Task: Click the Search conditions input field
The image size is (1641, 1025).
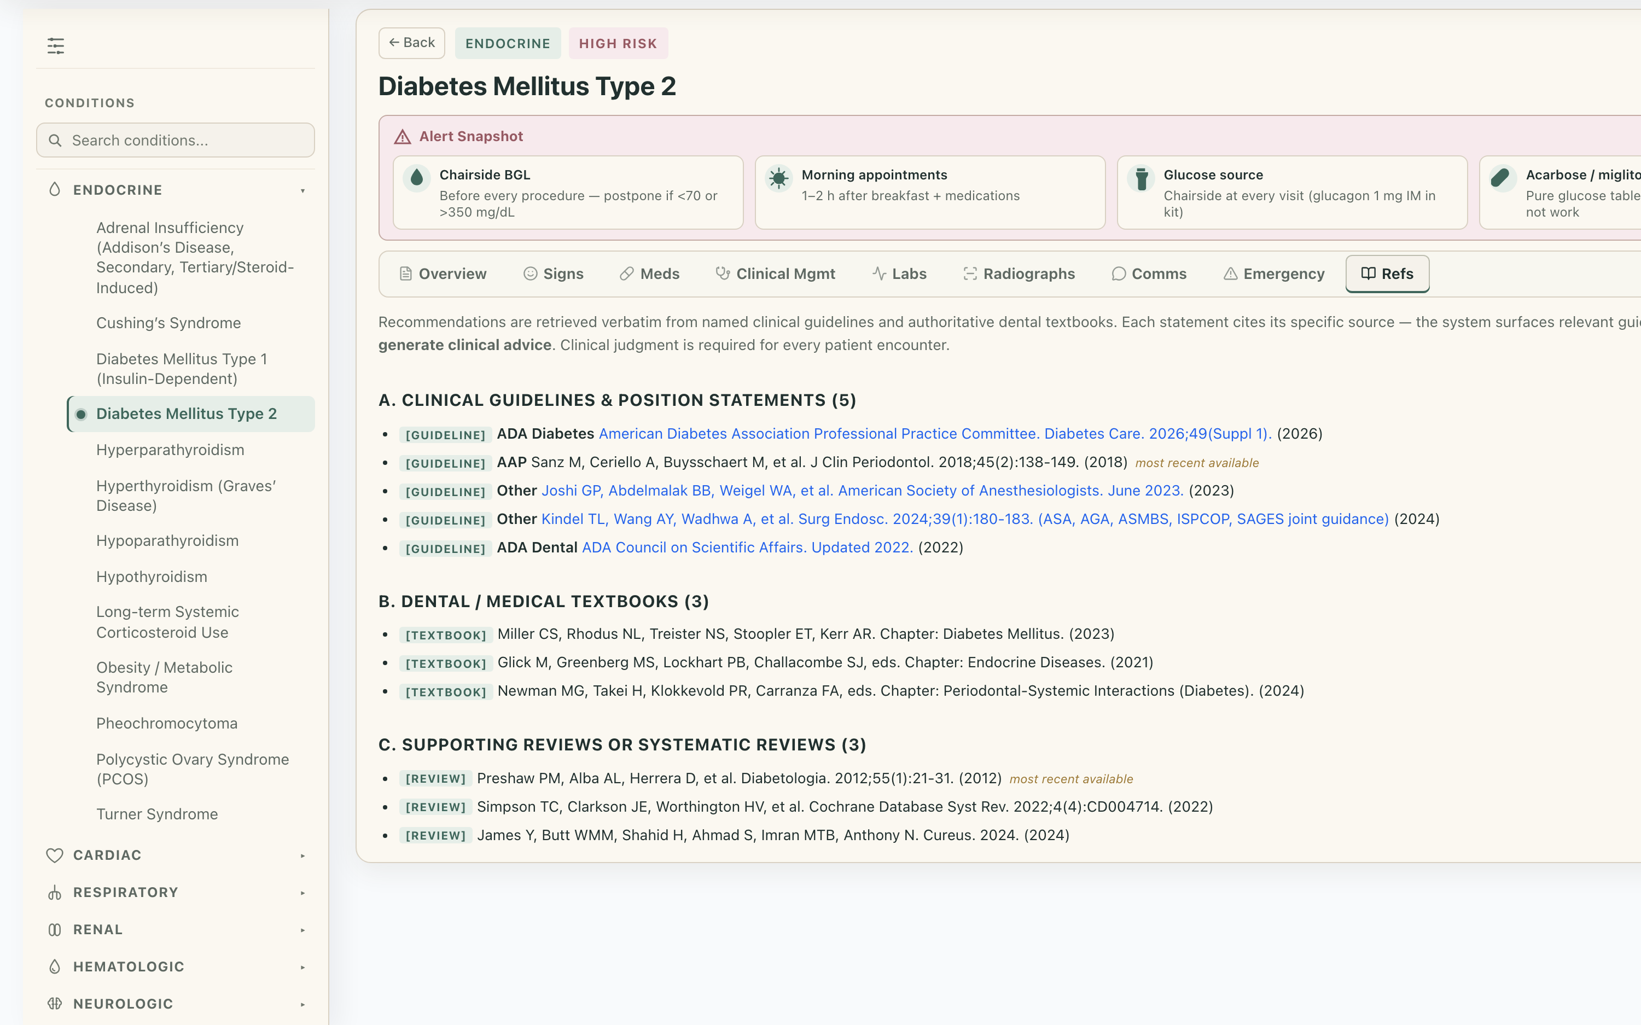Action: pyautogui.click(x=176, y=141)
